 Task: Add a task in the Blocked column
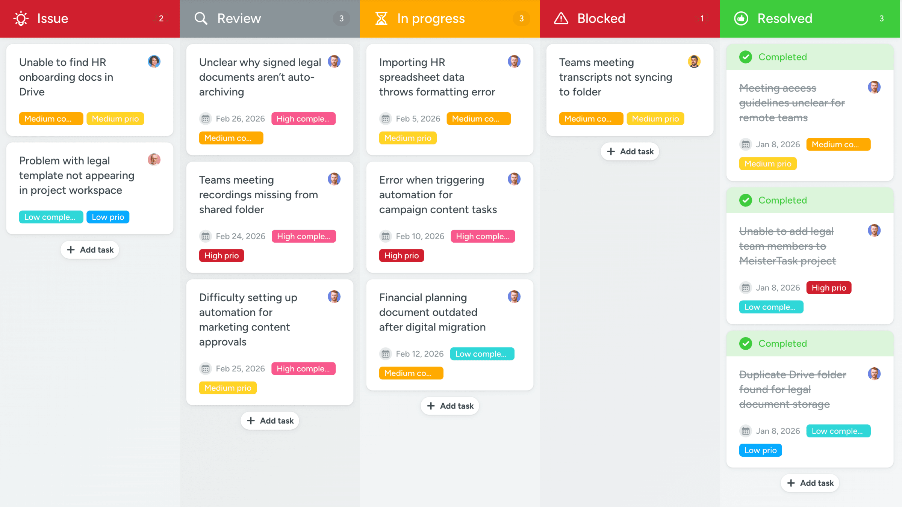click(x=630, y=152)
